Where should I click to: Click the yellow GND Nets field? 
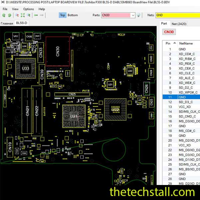177,15
